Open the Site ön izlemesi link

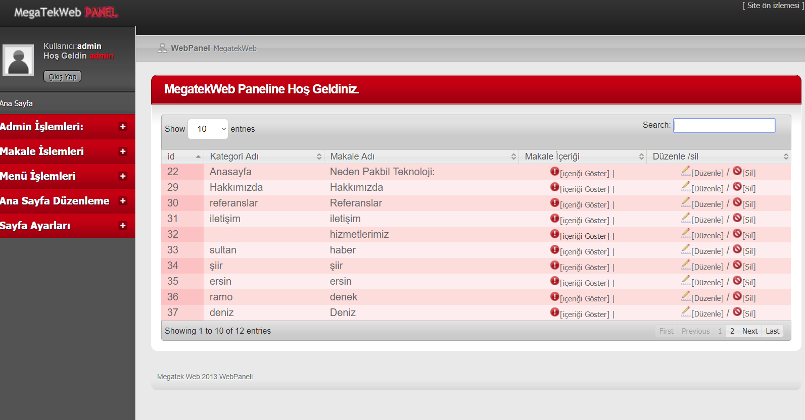tap(773, 6)
